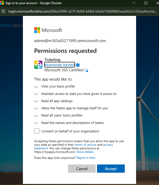Expand Maintain access to data permission
Image resolution: width=159 pixels, height=185 pixels.
click(36, 94)
